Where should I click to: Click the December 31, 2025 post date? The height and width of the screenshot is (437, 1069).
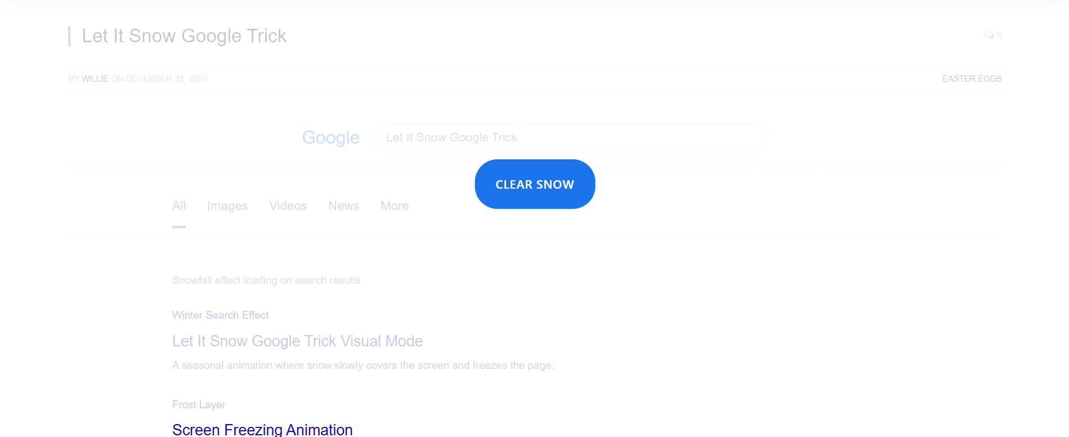point(166,79)
